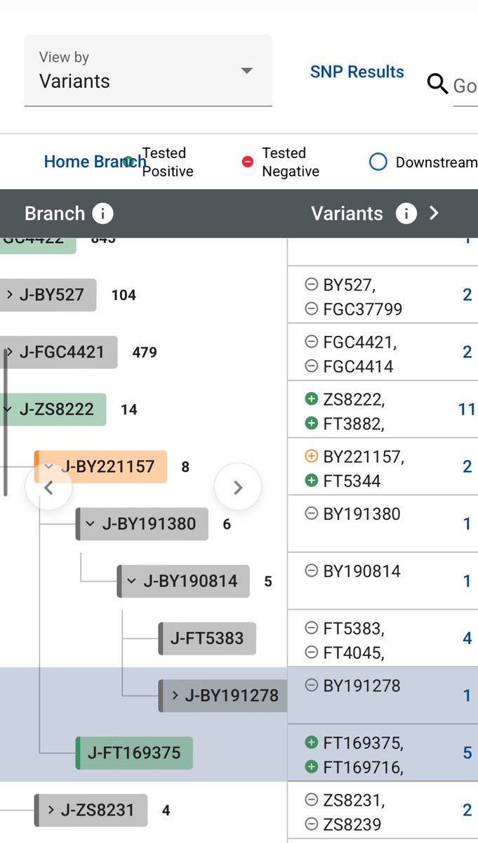Expand the J-BY527 branch
Image resolution: width=478 pixels, height=843 pixels.
9,295
